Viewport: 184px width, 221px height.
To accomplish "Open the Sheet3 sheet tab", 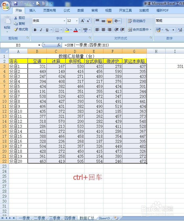I will (x=104, y=218).
